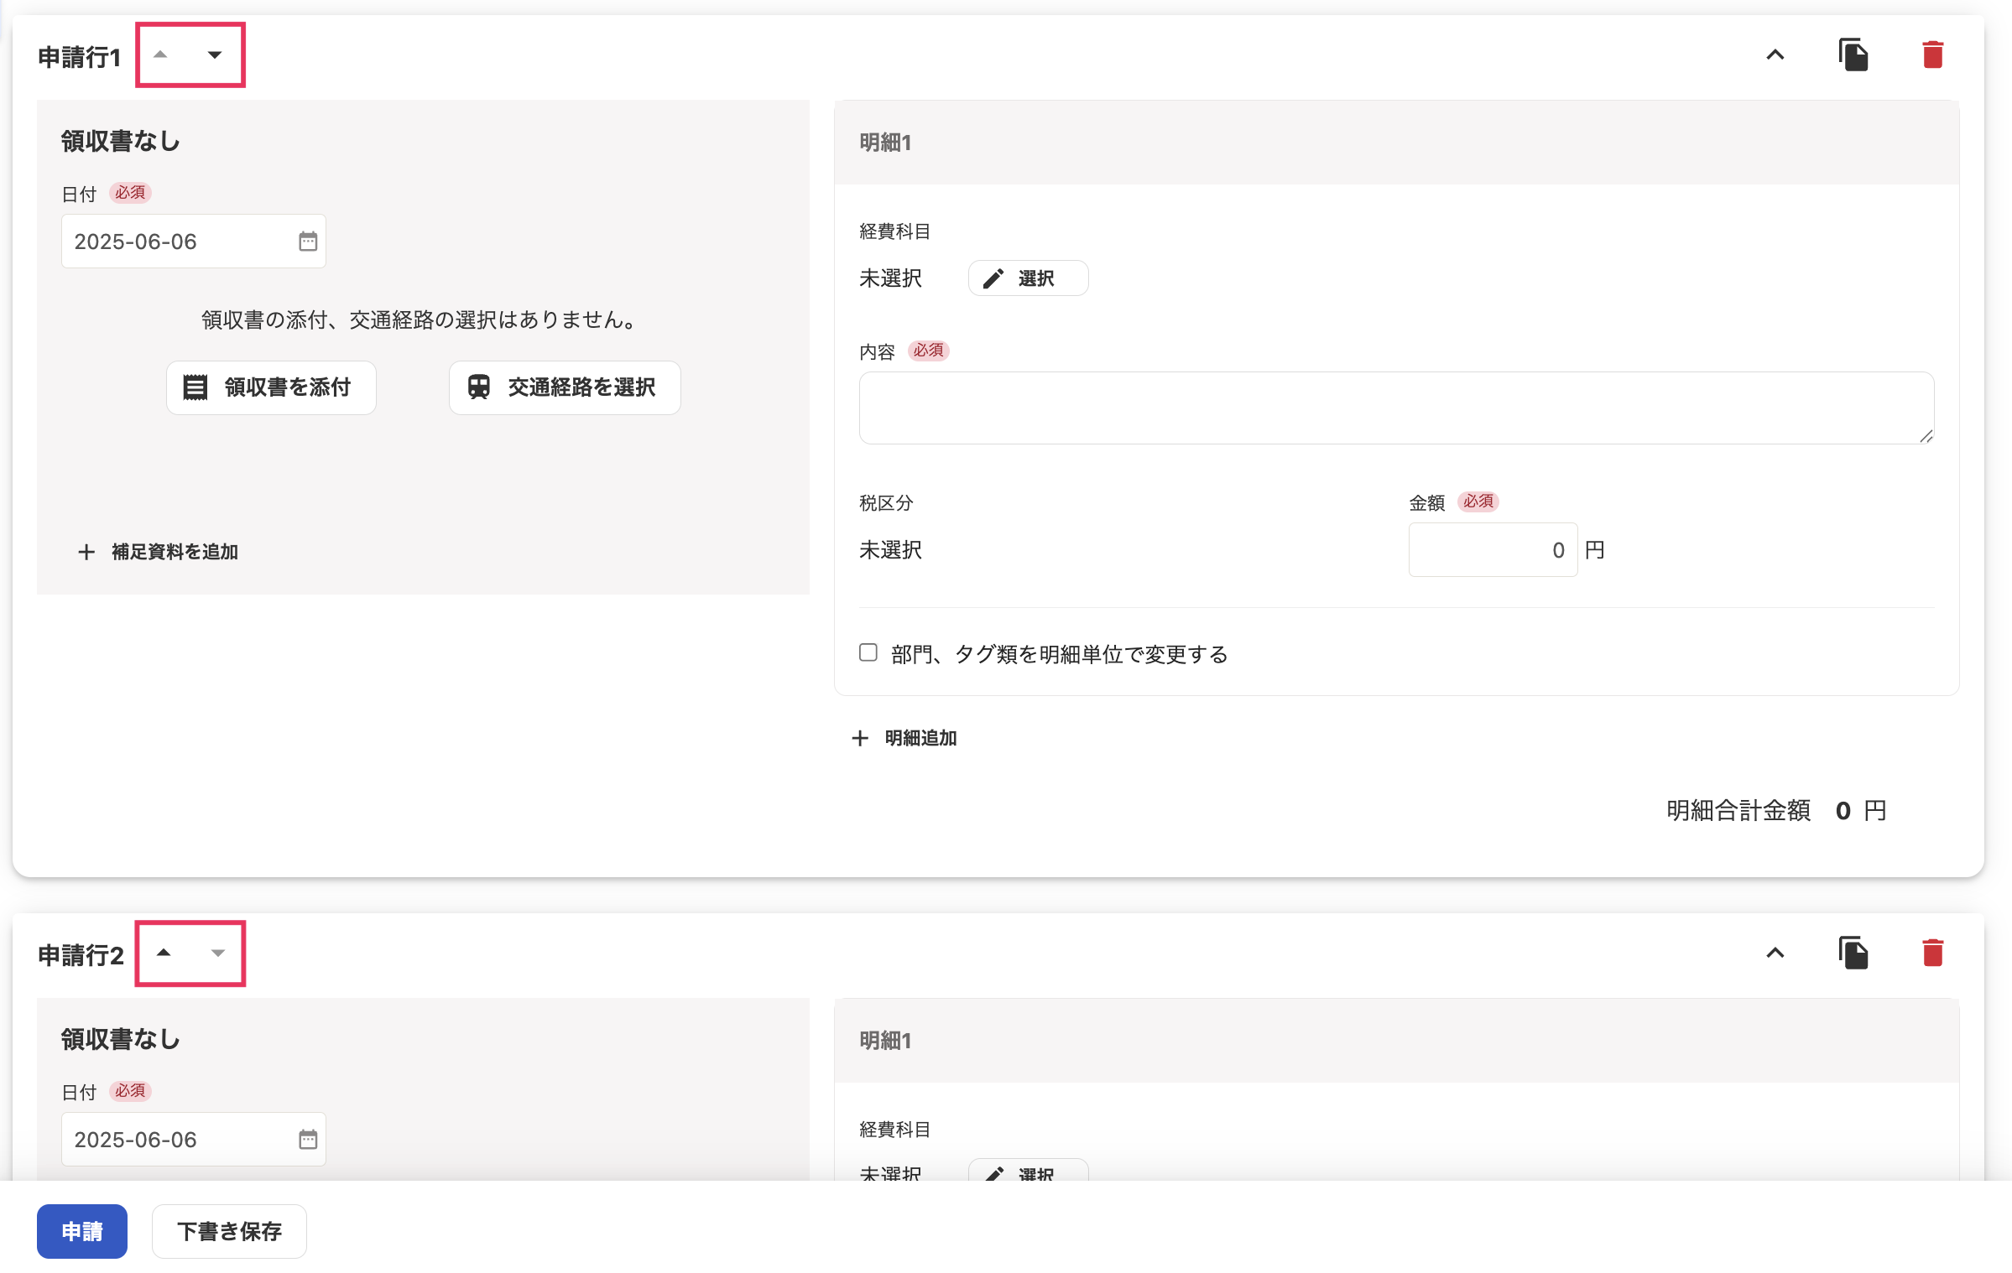Click the 内容 text area in 申請行1

1397,408
